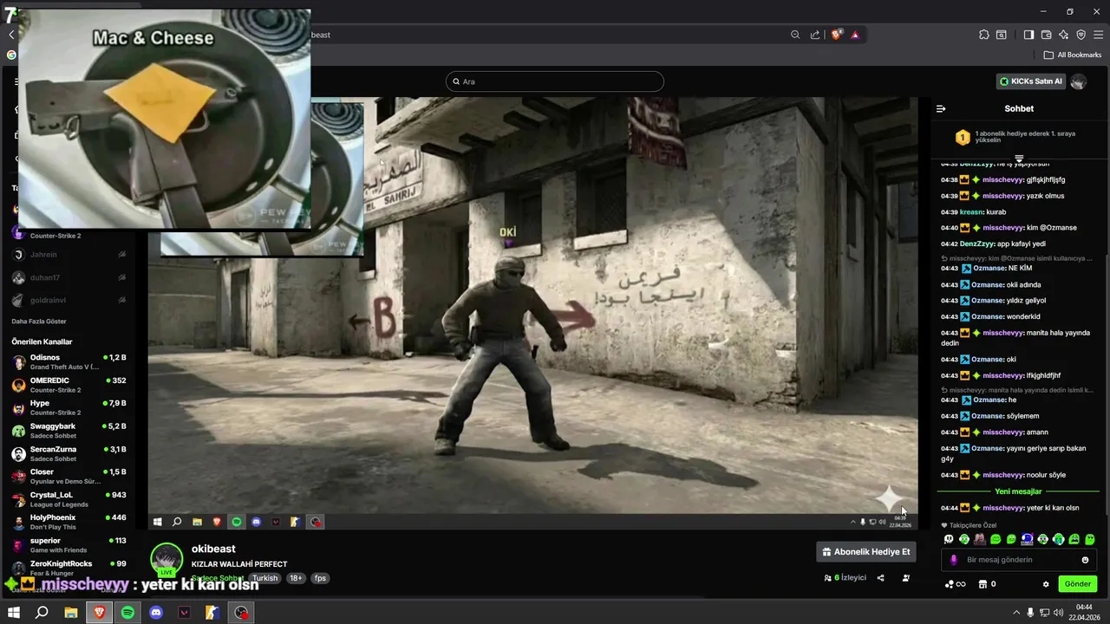The image size is (1110, 624).
Task: Open the user profile avatar menu
Action: (x=1079, y=81)
